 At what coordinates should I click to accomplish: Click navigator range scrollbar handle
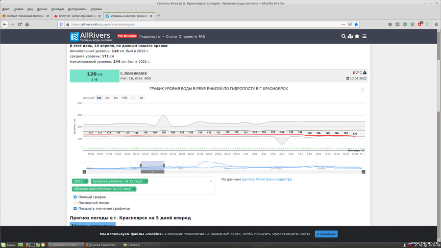pyautogui.click(x=152, y=172)
